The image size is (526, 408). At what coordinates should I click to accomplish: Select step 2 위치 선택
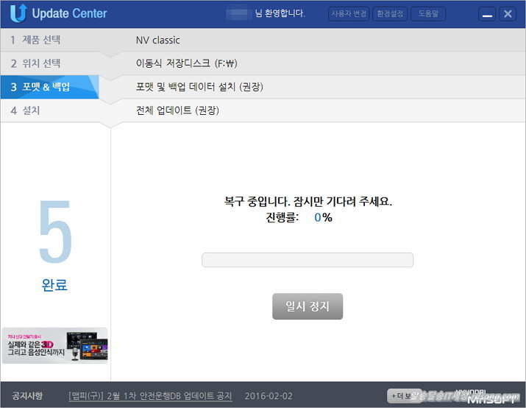tap(49, 63)
